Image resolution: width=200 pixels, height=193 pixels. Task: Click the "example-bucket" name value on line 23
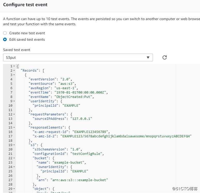[x=68, y=163]
